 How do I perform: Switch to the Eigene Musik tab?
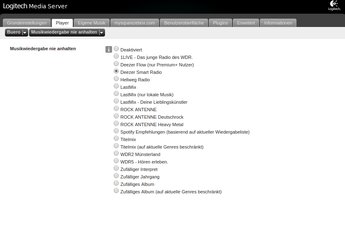(x=91, y=23)
